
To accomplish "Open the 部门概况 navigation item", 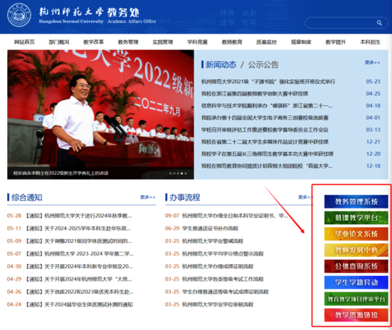I will coord(59,42).
